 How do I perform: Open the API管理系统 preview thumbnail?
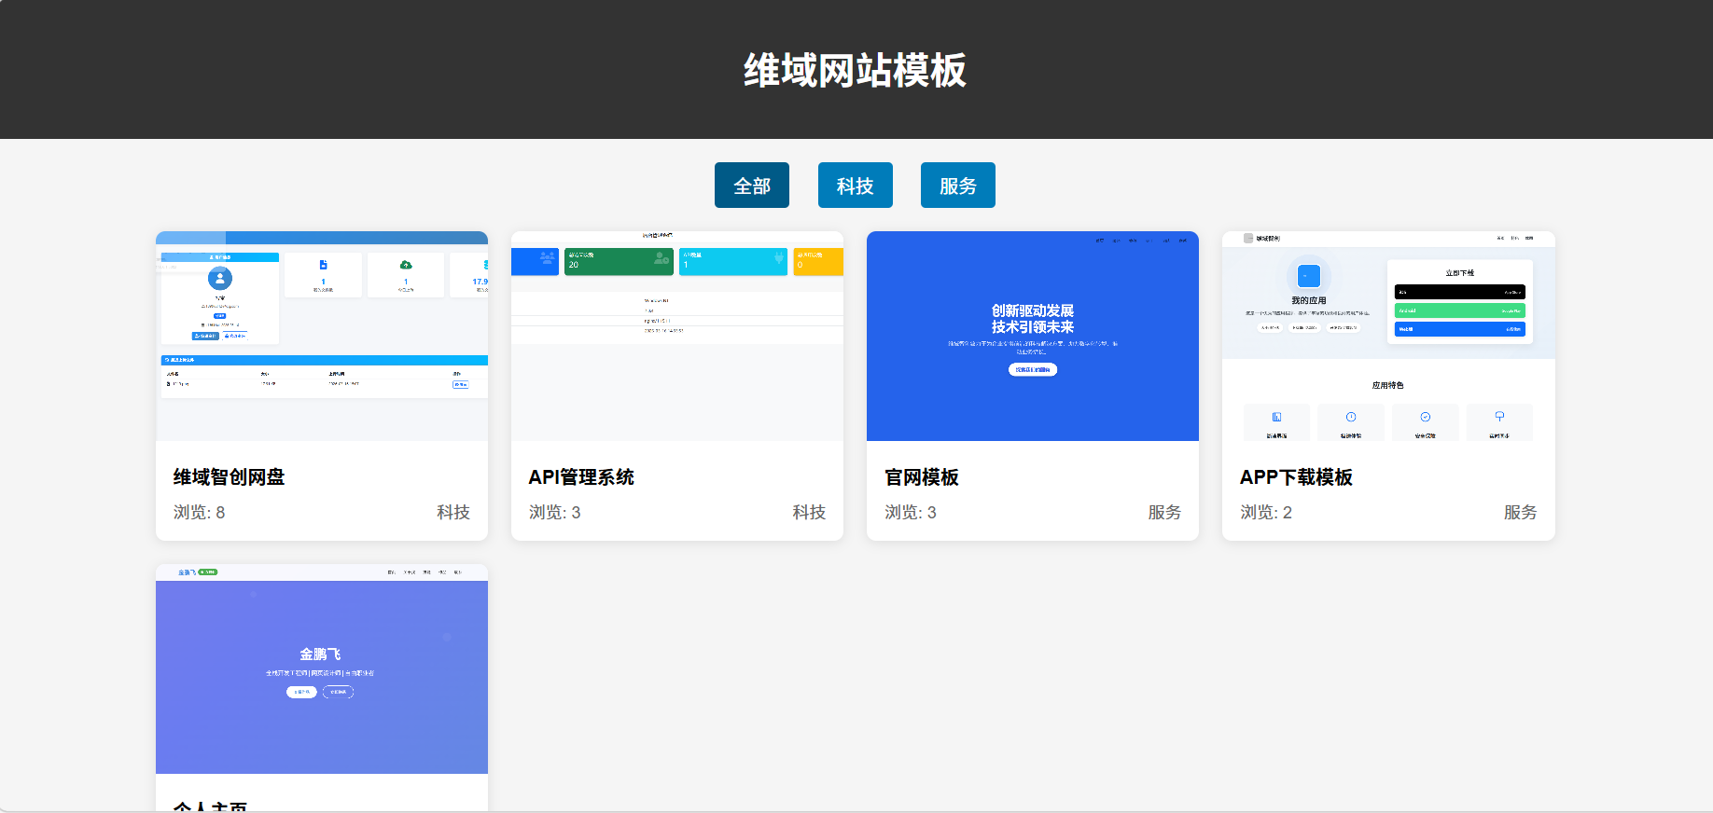(x=677, y=336)
